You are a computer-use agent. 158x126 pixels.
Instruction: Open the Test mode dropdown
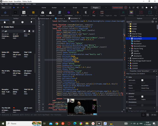click(6, 8)
